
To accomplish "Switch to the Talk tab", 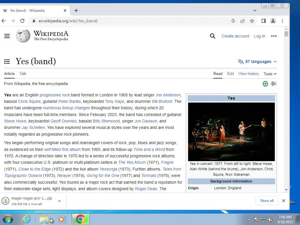I will [x=23, y=74].
